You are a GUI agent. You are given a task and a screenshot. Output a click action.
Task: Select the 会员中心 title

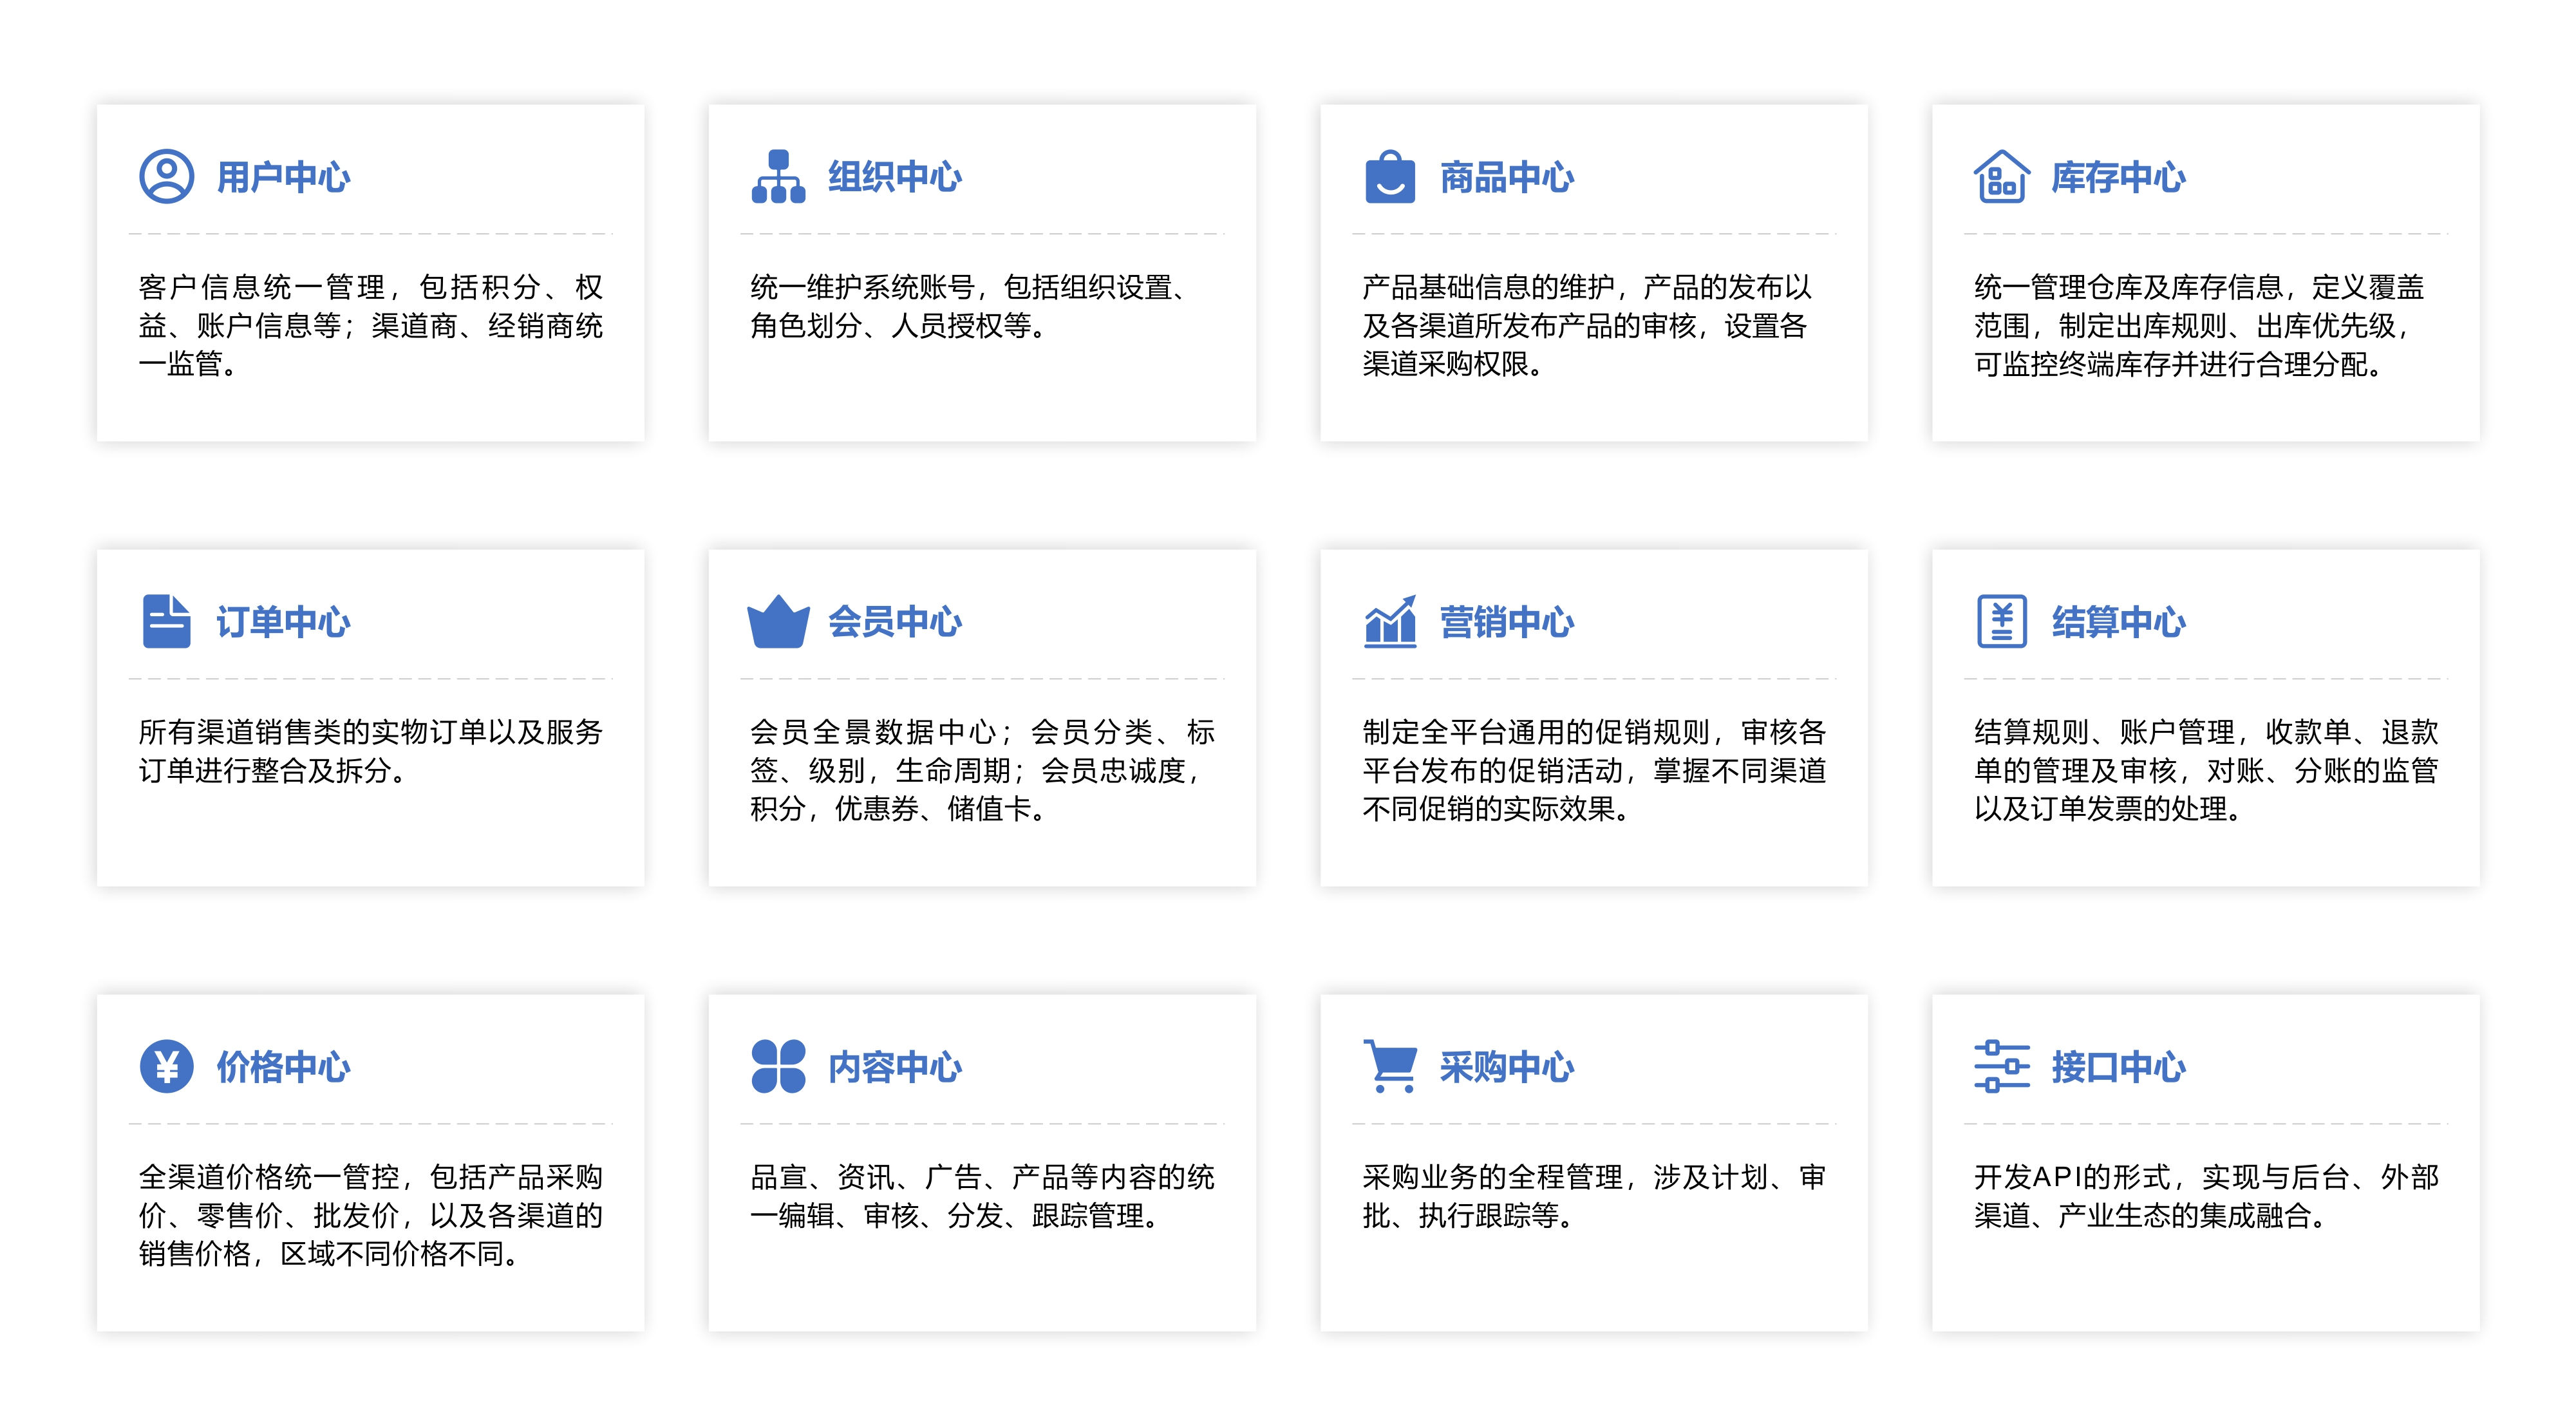coord(895,623)
